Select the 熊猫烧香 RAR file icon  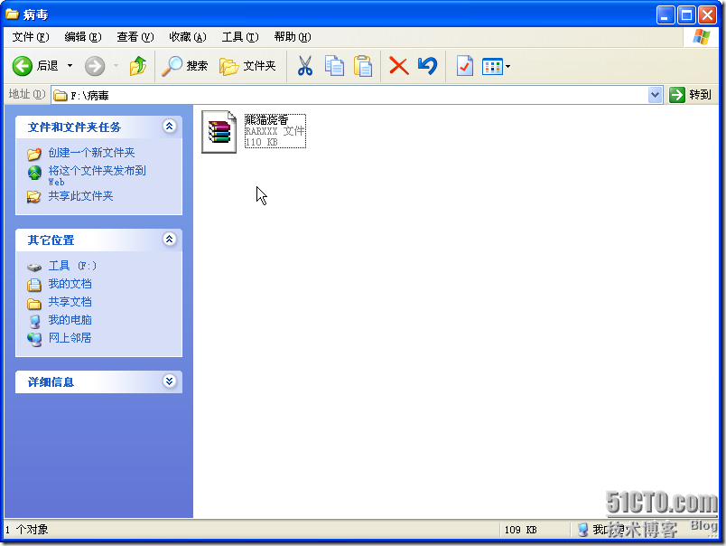[x=219, y=132]
